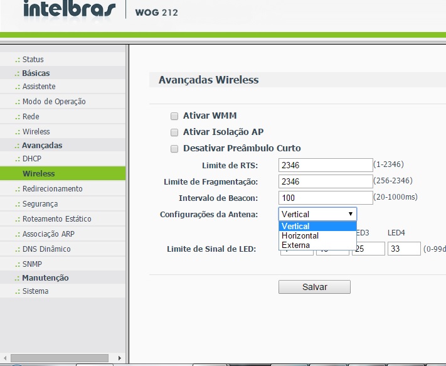The height and width of the screenshot is (366, 446).
Task: Check Desativar Preâmbulo Curto option
Action: pos(174,149)
